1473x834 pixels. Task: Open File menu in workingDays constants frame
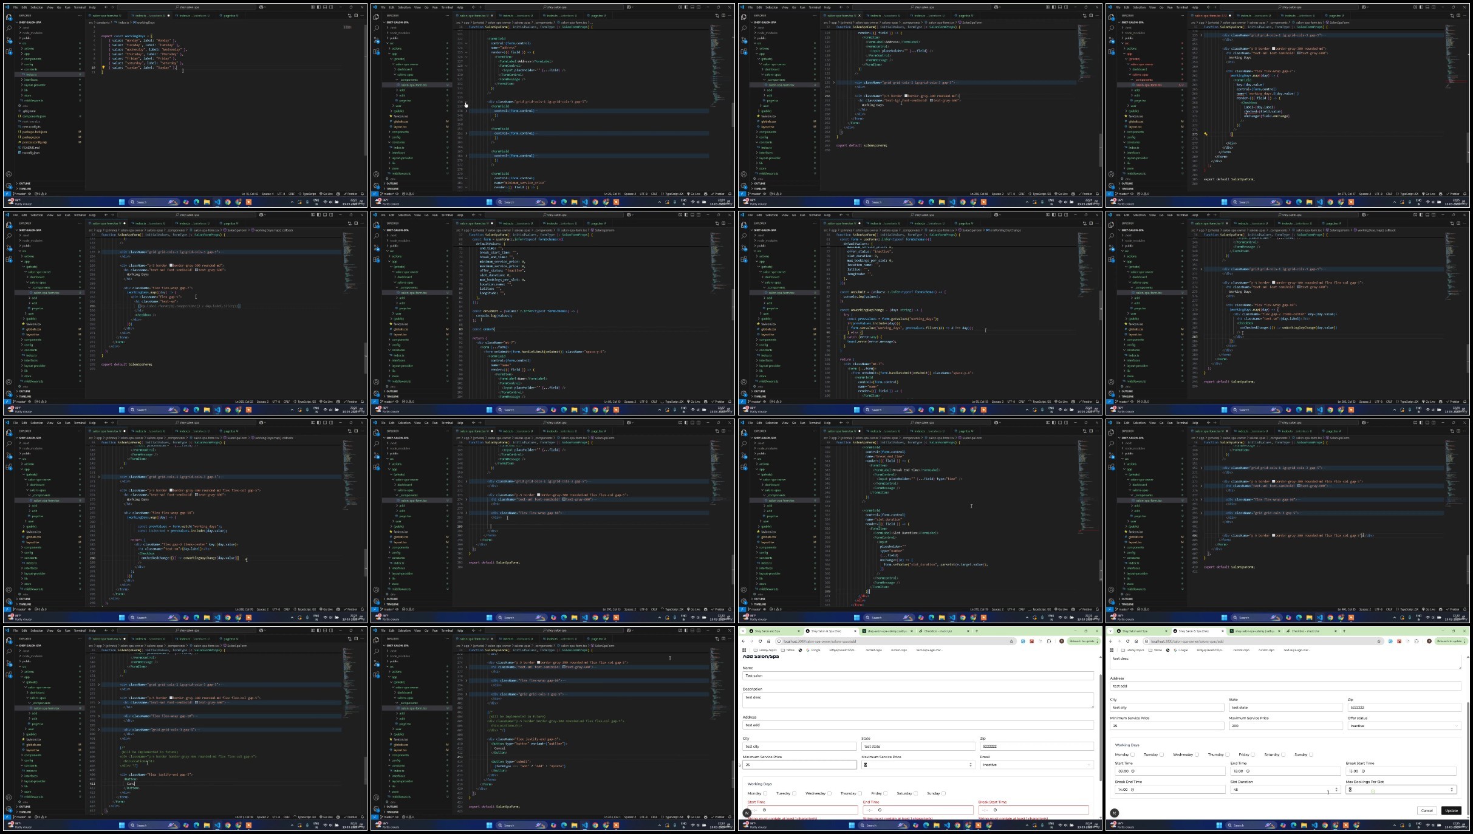[x=16, y=7]
